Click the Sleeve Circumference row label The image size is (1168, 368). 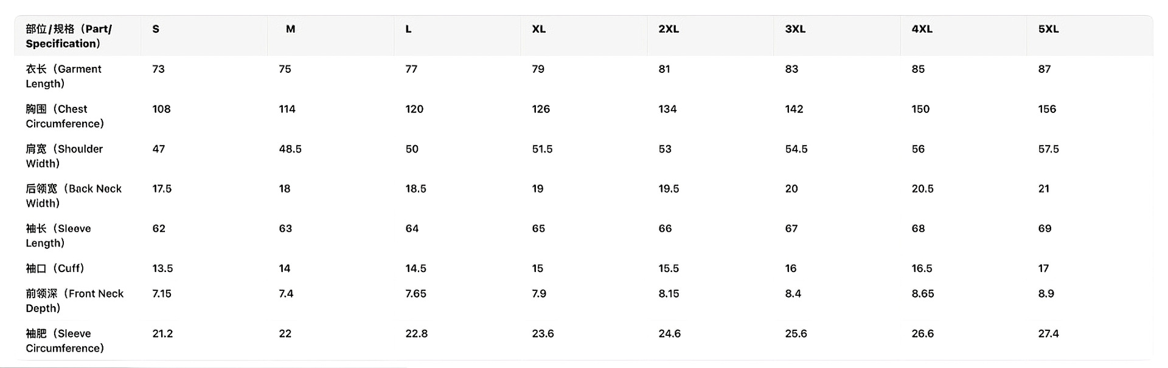pos(64,341)
